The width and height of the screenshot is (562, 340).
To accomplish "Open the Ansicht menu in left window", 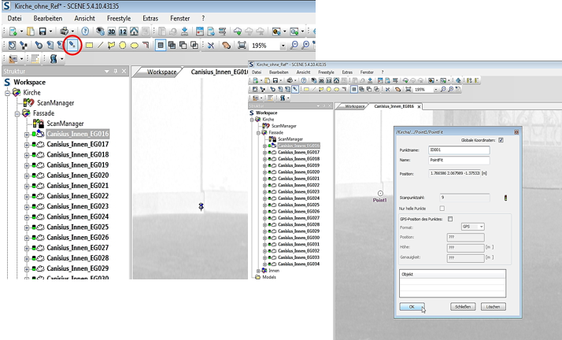I will pos(84,18).
